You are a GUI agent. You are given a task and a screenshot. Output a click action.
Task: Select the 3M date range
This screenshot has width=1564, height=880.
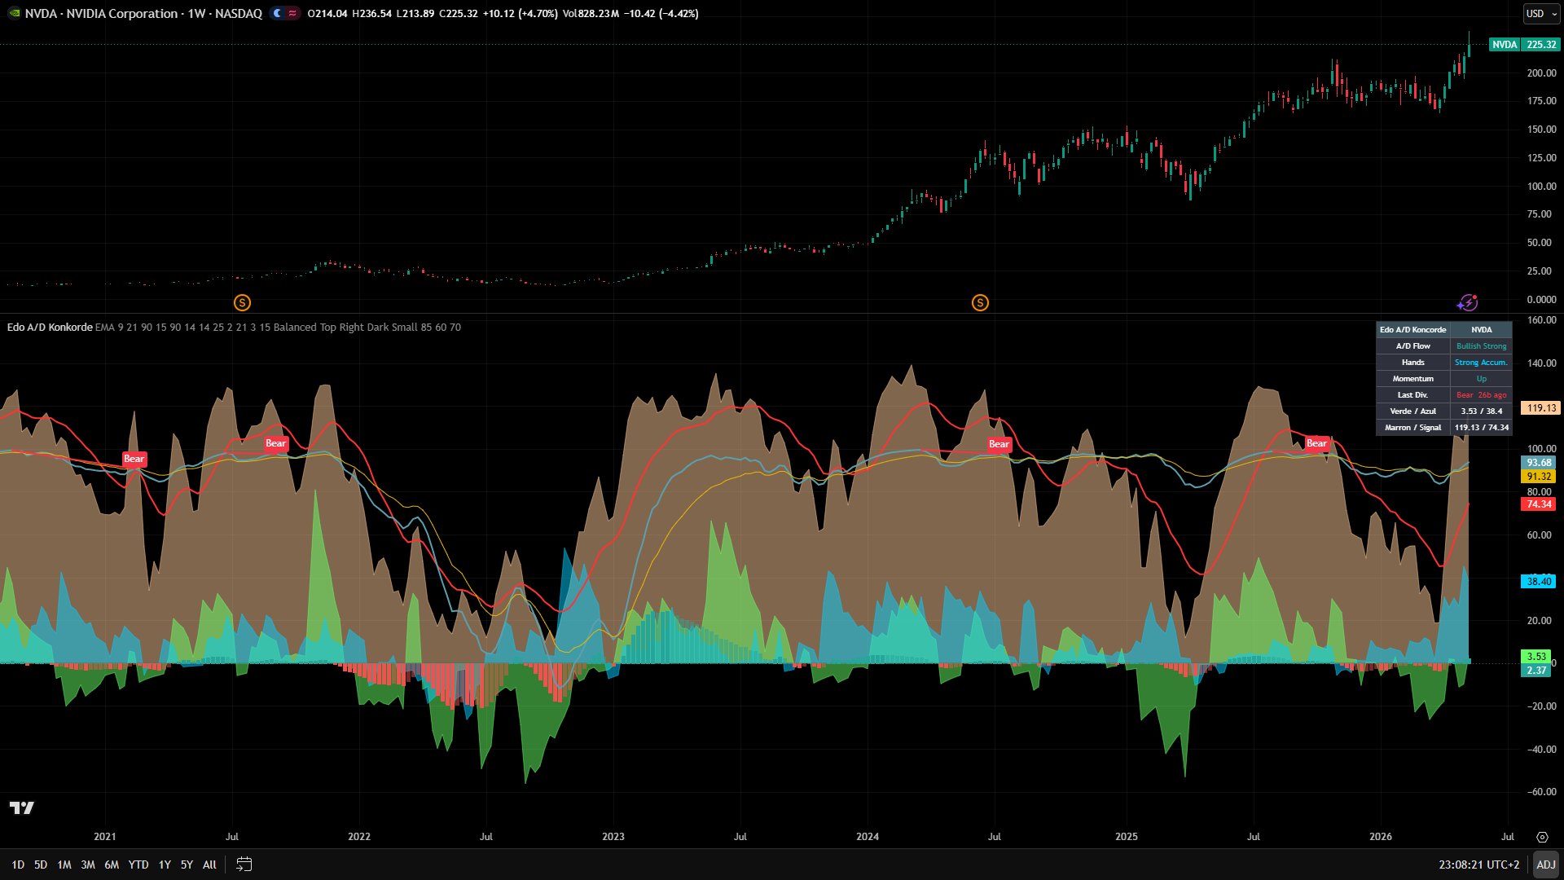point(88,865)
